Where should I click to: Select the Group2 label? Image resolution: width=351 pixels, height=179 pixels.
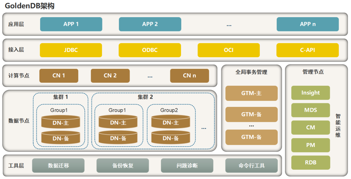(x=169, y=110)
